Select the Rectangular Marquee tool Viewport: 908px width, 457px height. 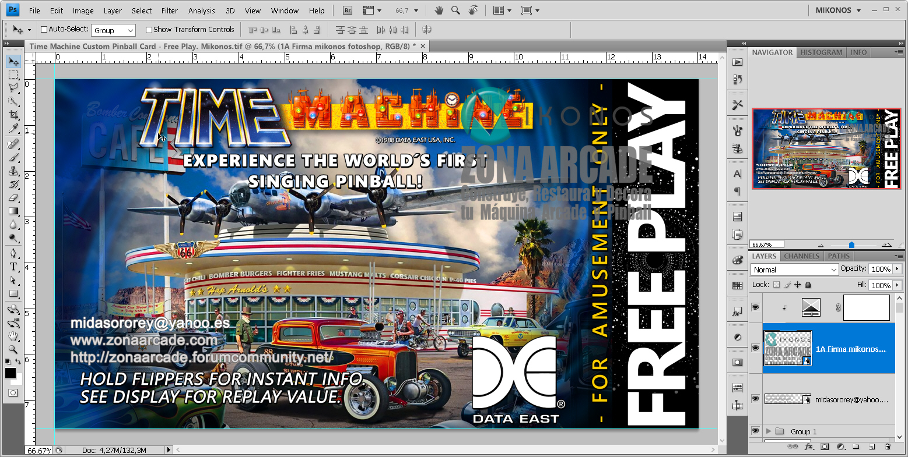click(13, 75)
